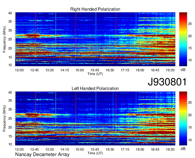The image size is (195, 158).
Task: Click the 16:30 time tick of bottom plot
Action: point(110,149)
